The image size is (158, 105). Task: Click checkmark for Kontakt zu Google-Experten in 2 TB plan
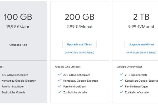(121, 81)
